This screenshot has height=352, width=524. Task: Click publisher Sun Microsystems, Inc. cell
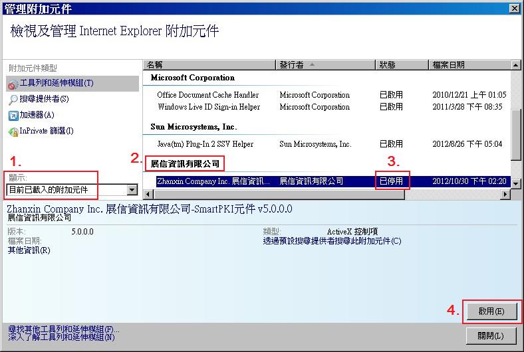coord(315,144)
